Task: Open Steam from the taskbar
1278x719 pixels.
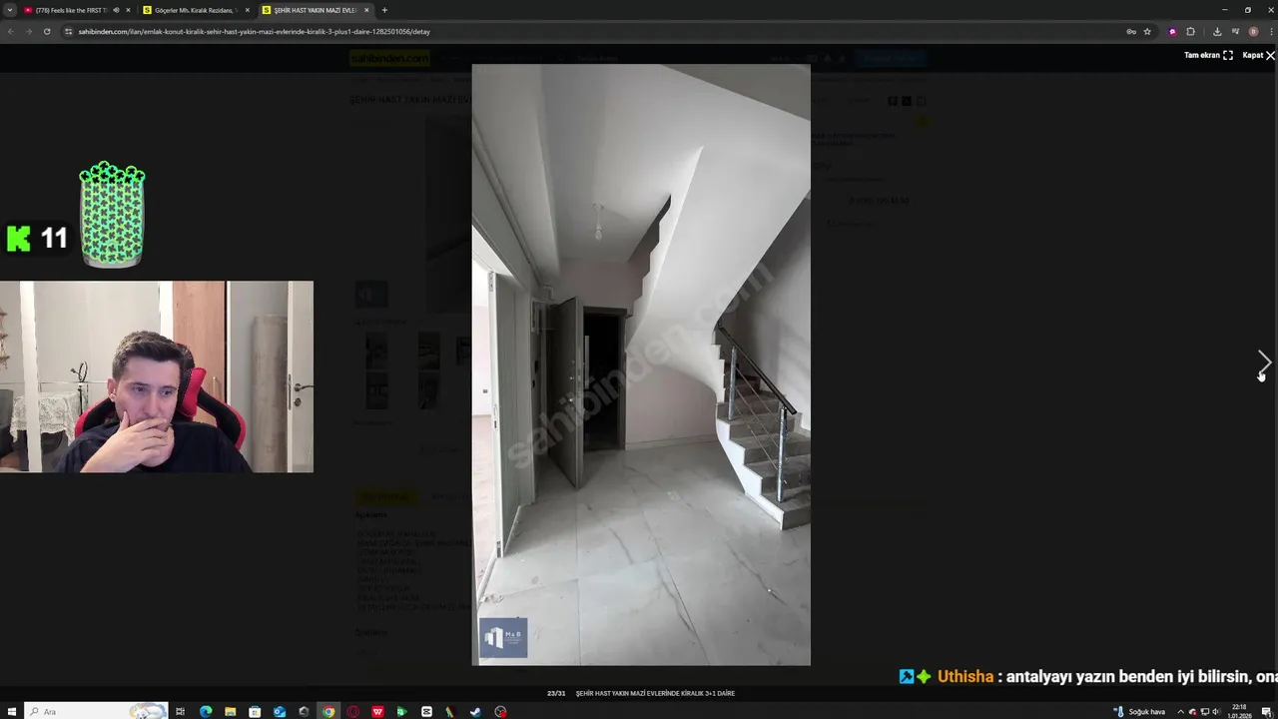Action: (x=475, y=711)
